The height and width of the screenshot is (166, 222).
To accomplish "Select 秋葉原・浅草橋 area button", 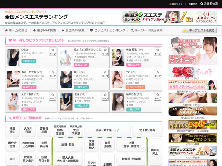I will (x=131, y=159).
